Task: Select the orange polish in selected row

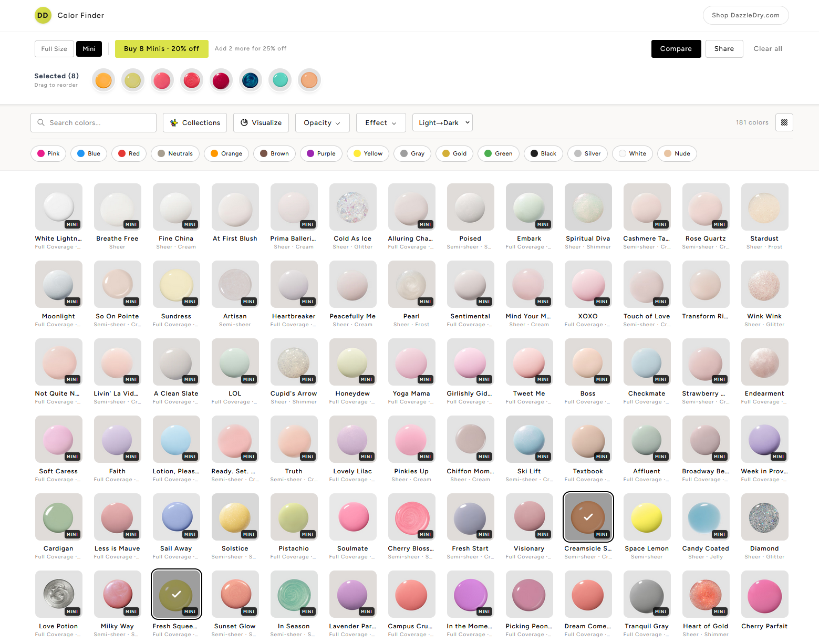Action: (x=103, y=80)
